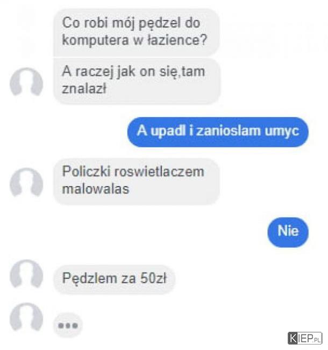Image resolution: width=328 pixels, height=350 pixels.
Task: Click the avatar beside 'Pędzlem za 50zł'
Action: click(x=26, y=275)
